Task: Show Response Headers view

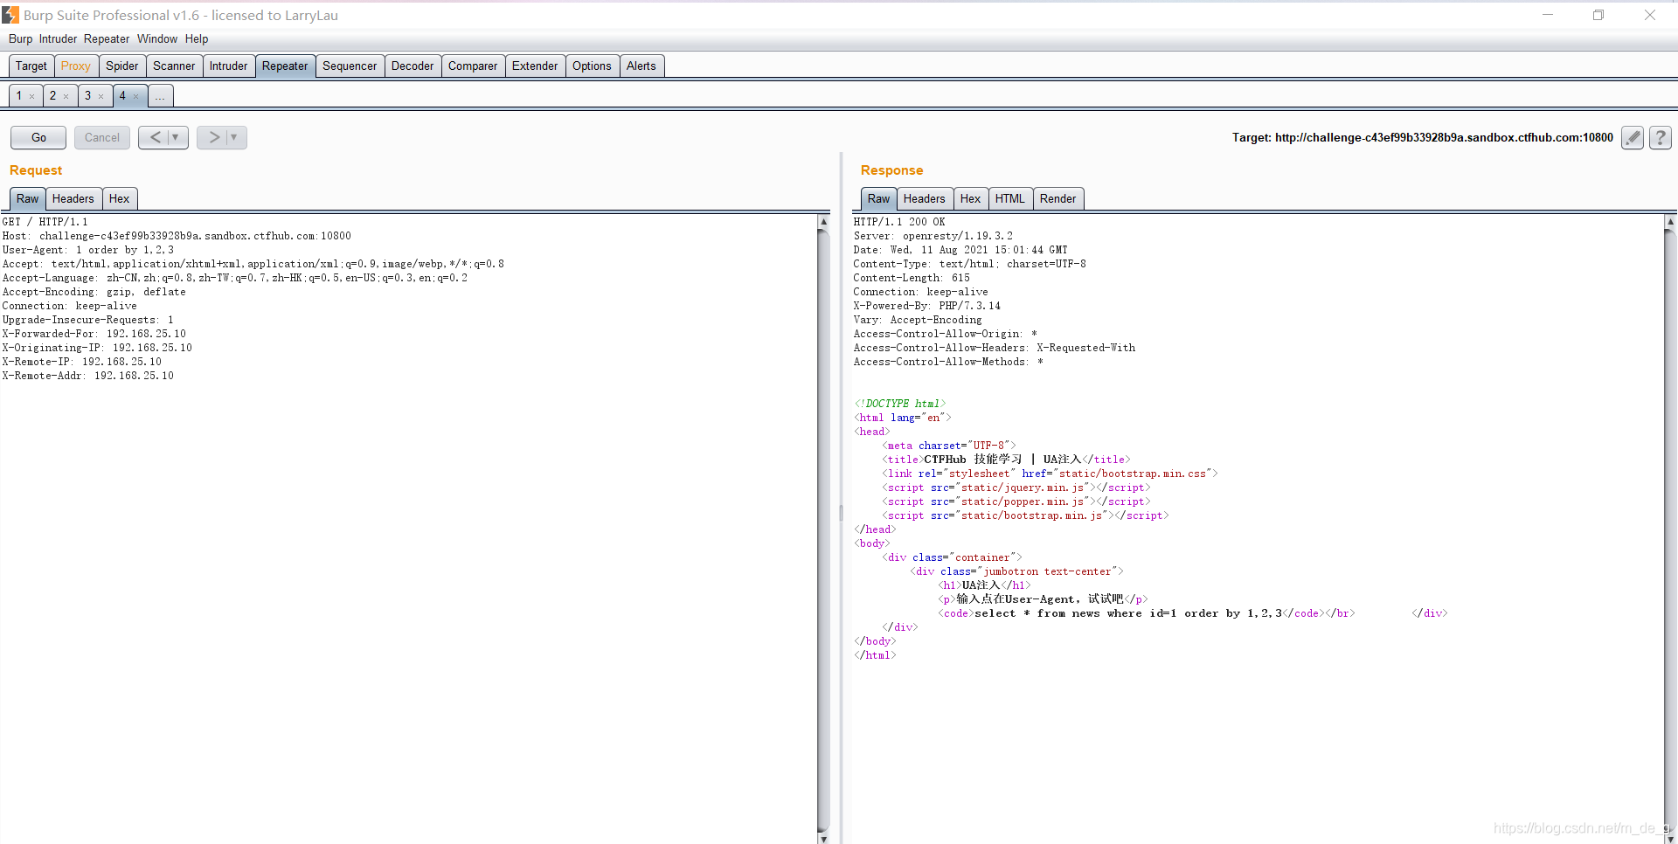Action: click(925, 198)
